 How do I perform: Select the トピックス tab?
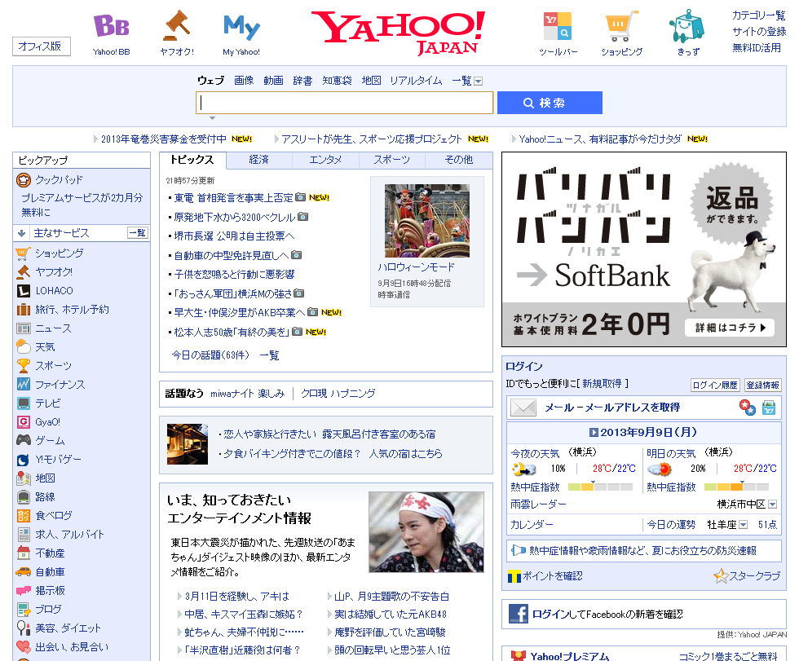192,160
